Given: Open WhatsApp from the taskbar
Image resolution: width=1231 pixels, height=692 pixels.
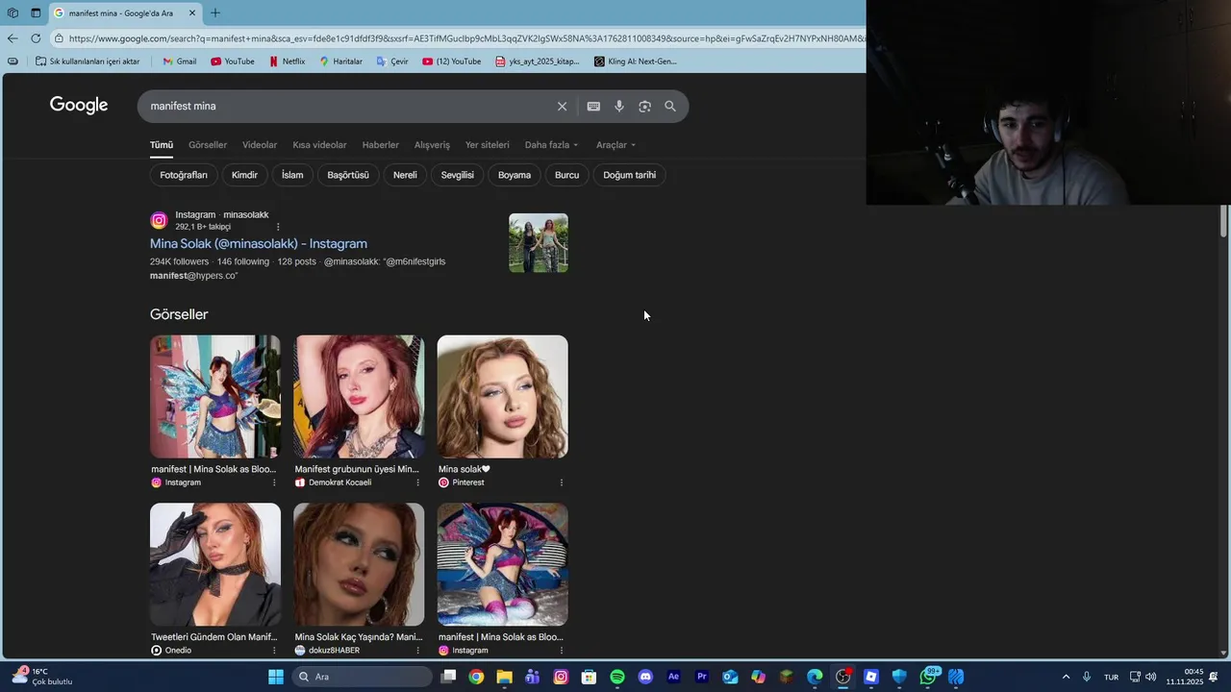Looking at the screenshot, I should [929, 677].
